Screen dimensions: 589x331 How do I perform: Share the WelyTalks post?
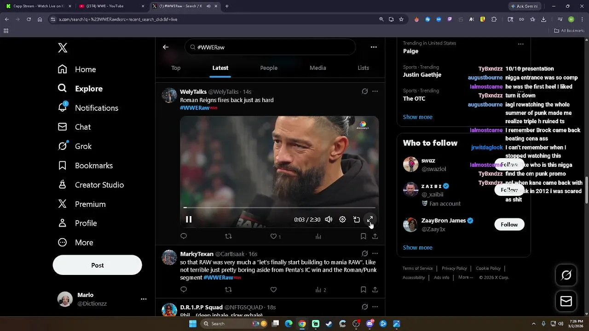(x=375, y=236)
